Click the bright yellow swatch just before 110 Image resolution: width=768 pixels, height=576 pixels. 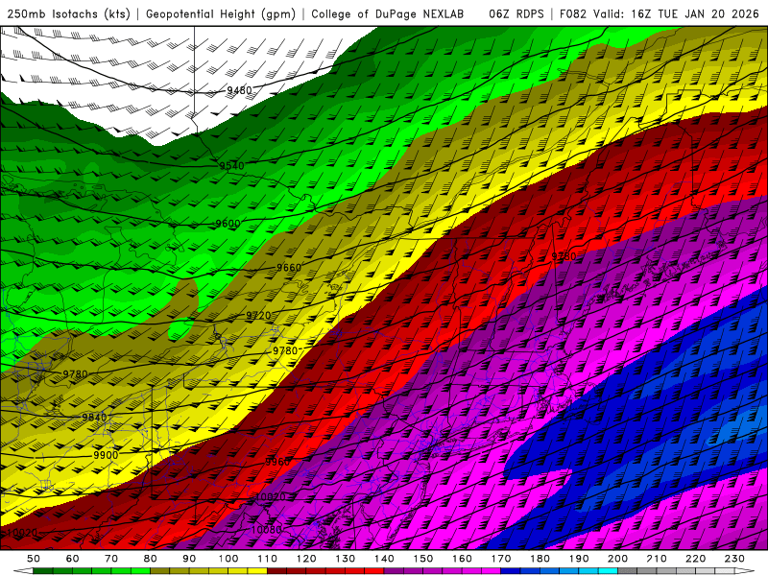pos(257,571)
